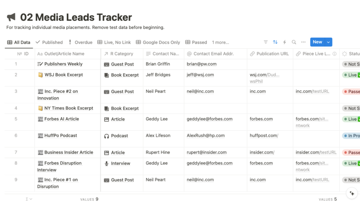Open the search magnifier icon

[x=294, y=42]
